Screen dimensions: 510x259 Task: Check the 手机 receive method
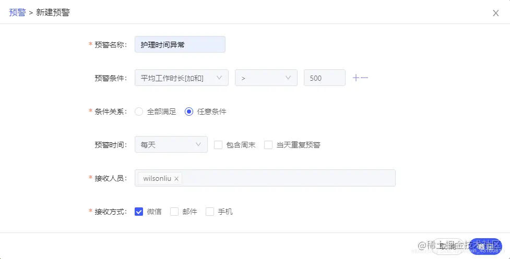click(x=210, y=212)
